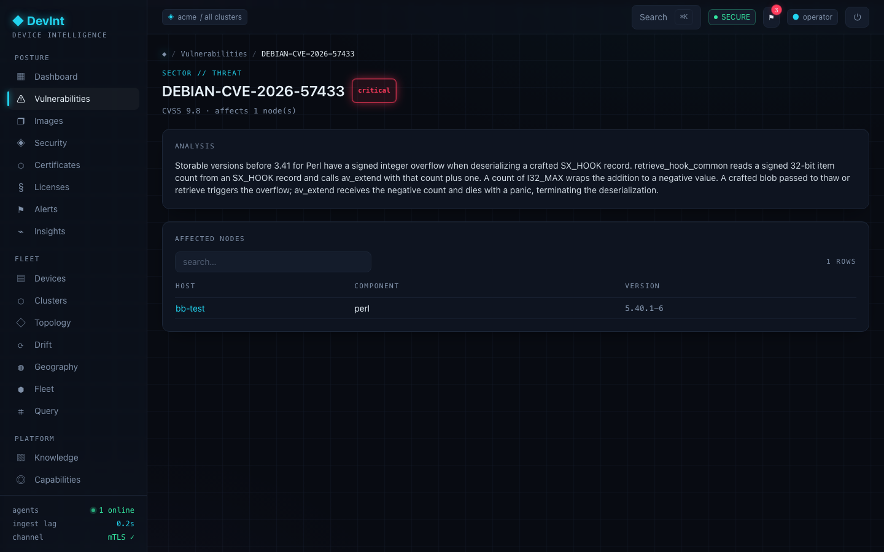Open Devices under Fleet
Viewport: 884px width, 552px height.
(73, 278)
